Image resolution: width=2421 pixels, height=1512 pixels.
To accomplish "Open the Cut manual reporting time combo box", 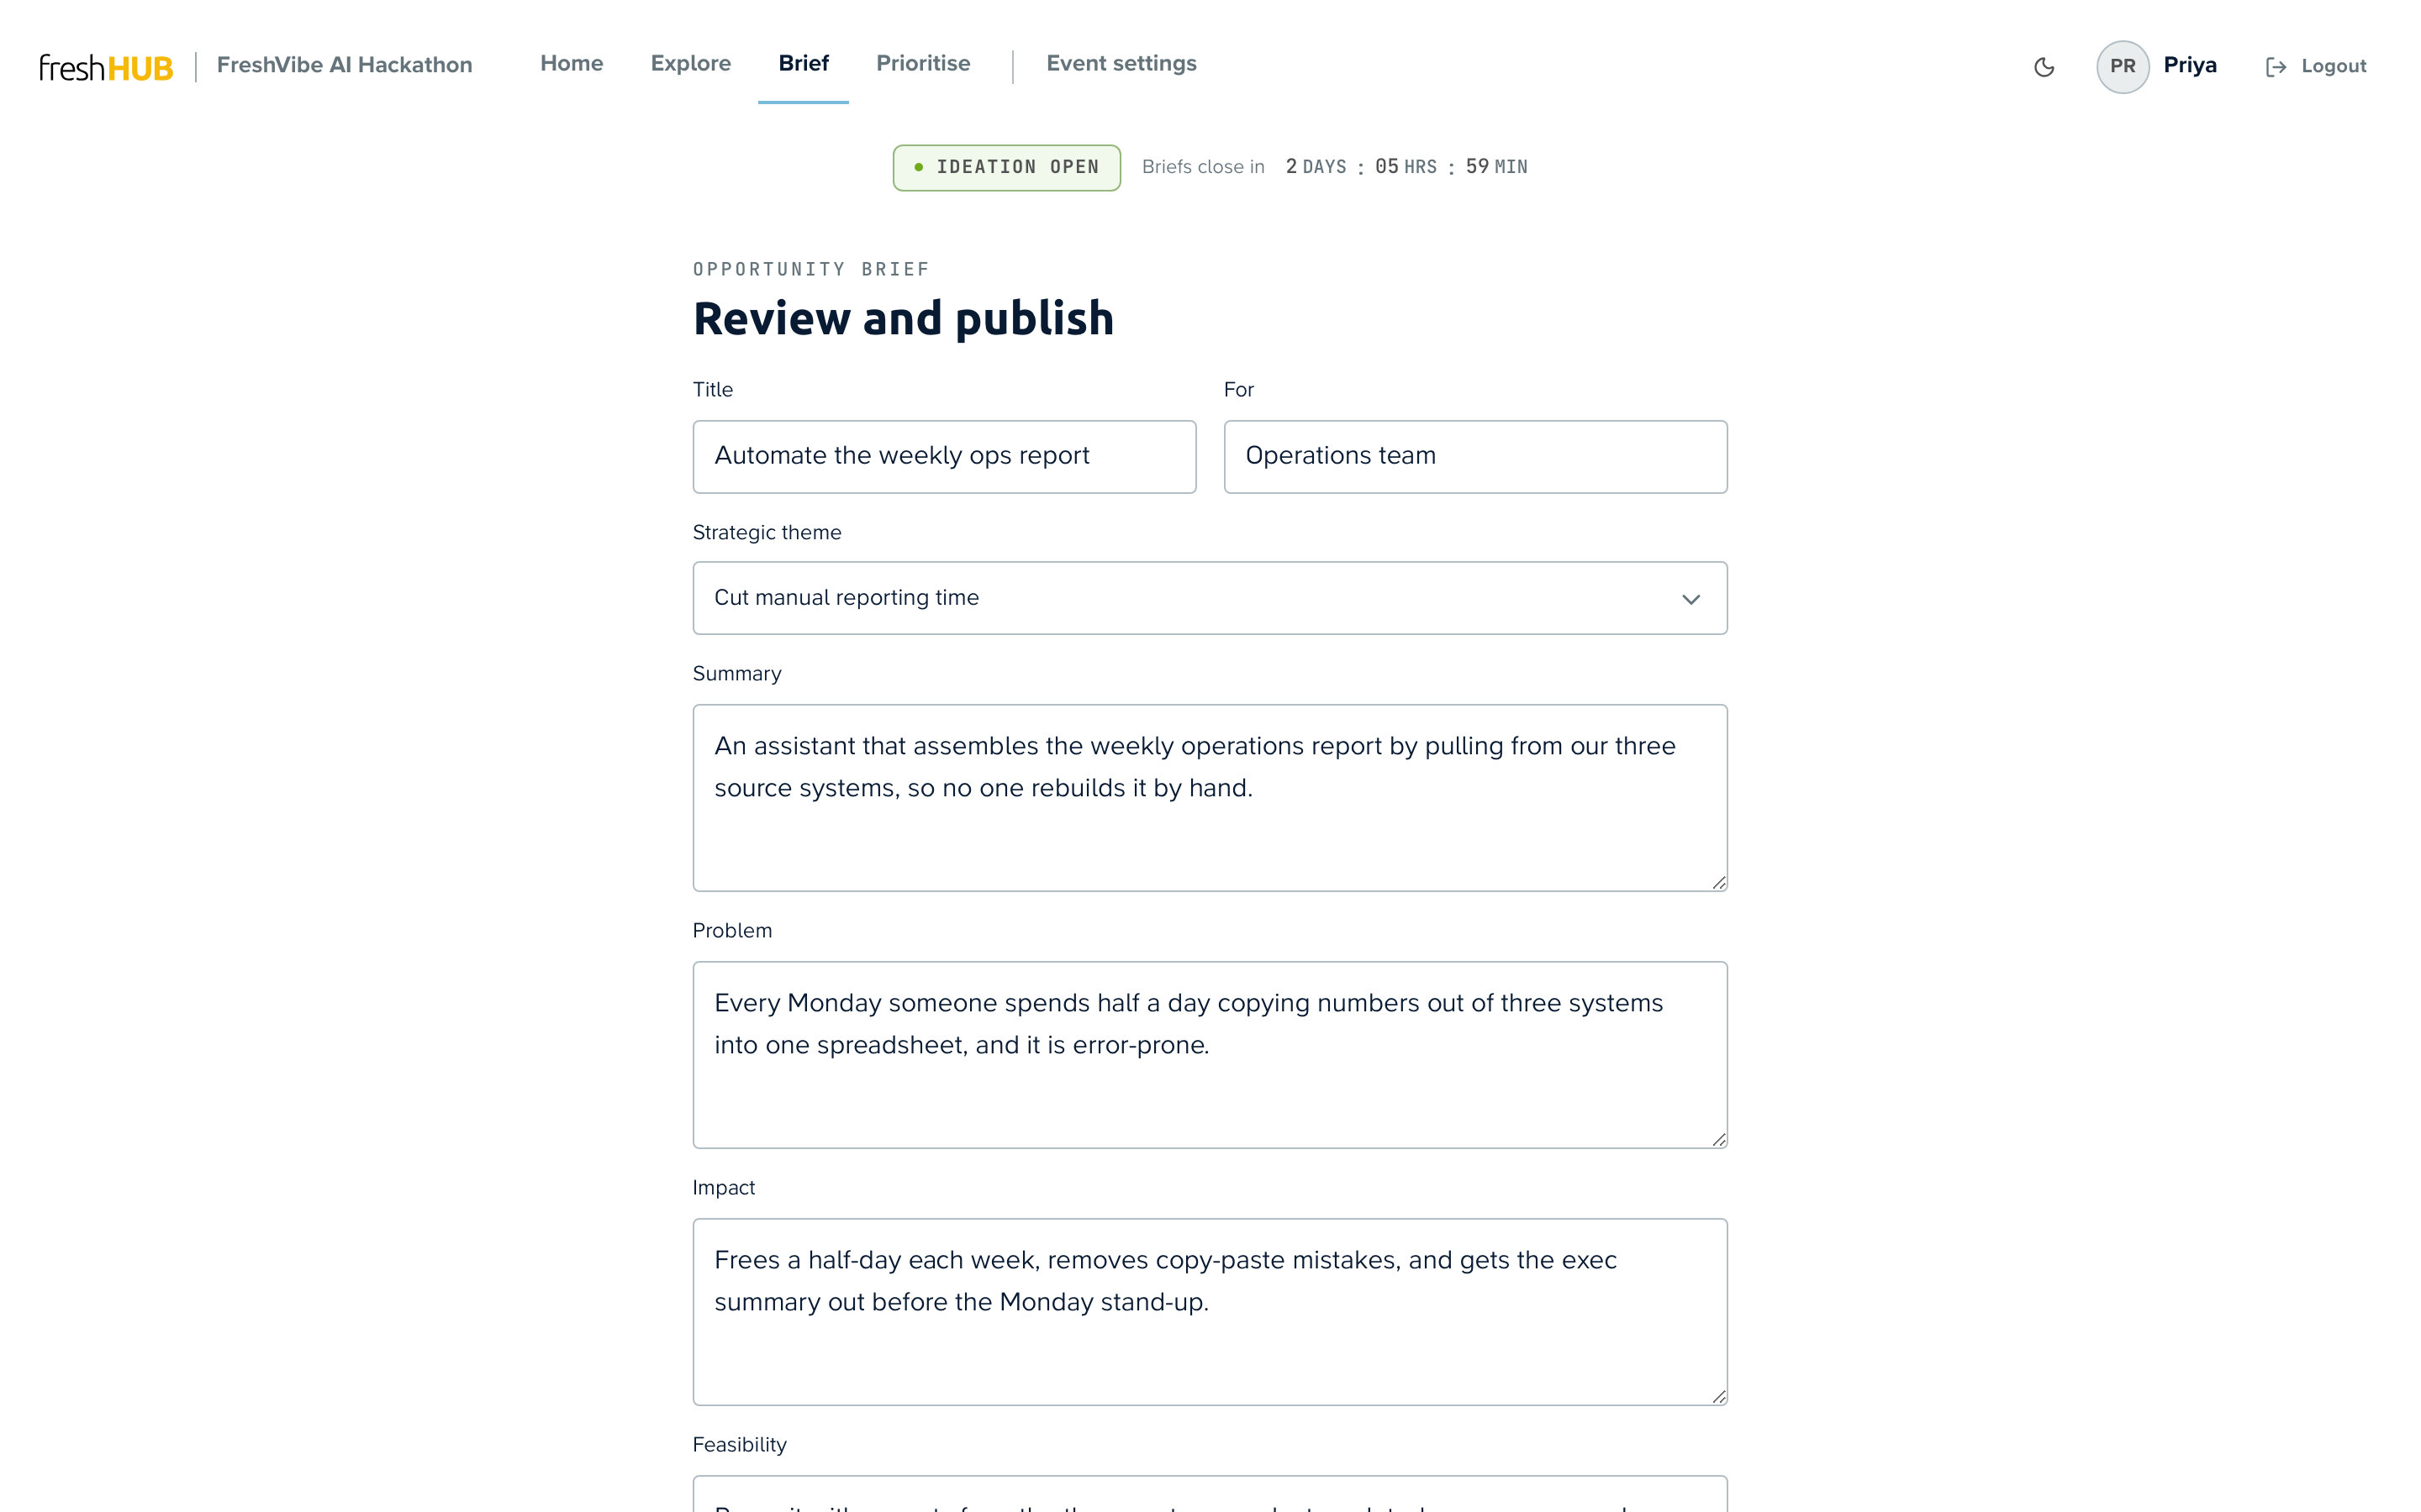I will coord(1210,598).
